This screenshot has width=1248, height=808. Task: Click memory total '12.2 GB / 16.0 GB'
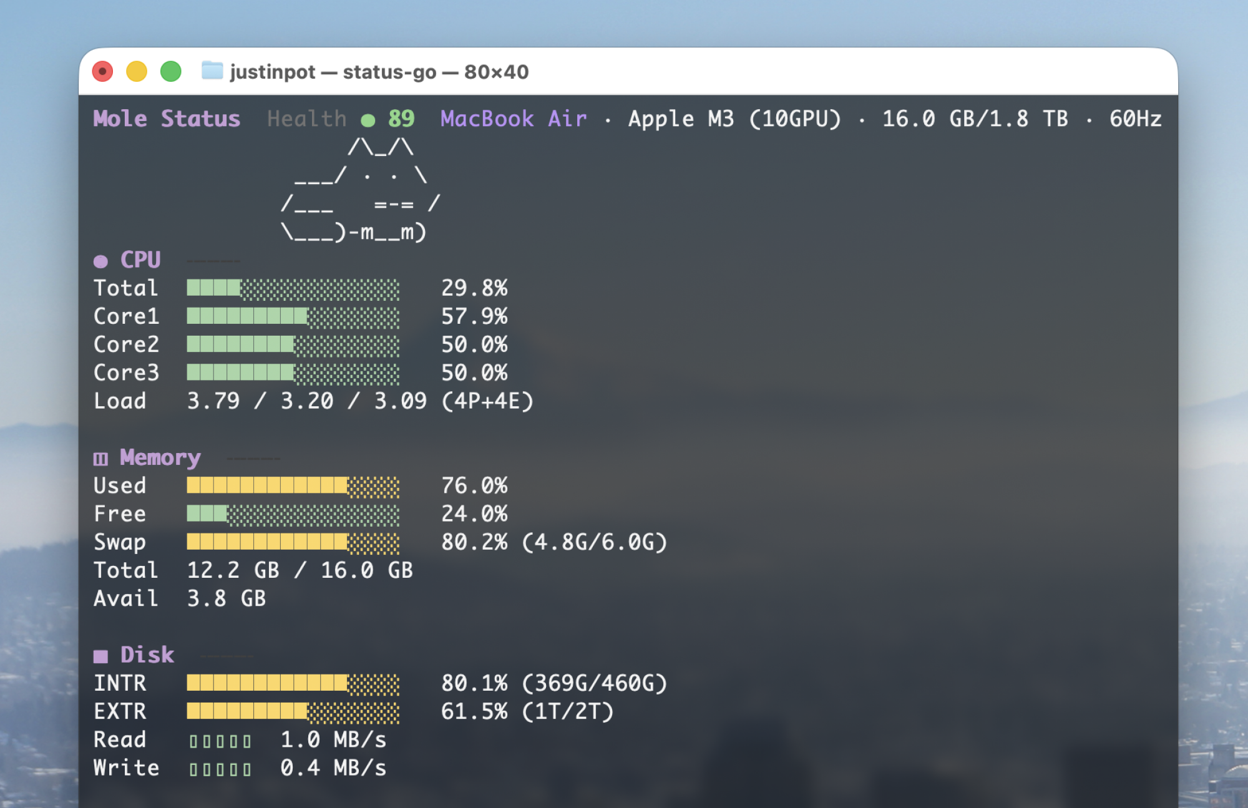(300, 570)
